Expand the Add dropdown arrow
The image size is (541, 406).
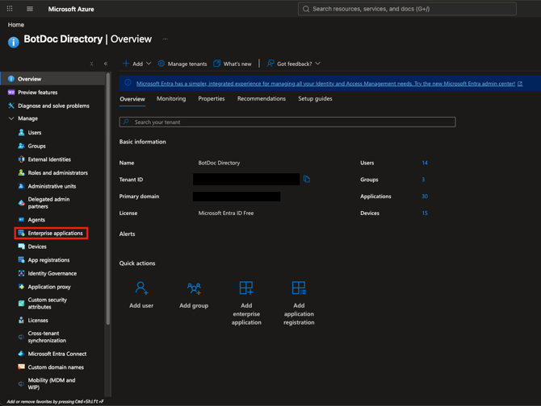click(149, 64)
